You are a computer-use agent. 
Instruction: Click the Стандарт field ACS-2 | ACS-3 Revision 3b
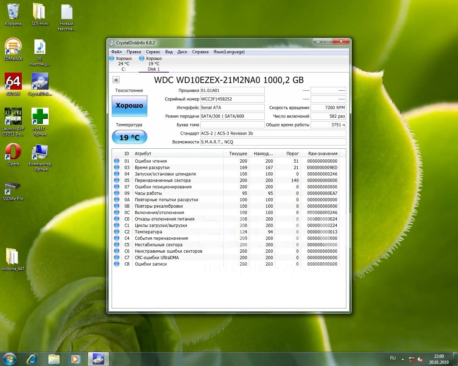click(x=273, y=133)
